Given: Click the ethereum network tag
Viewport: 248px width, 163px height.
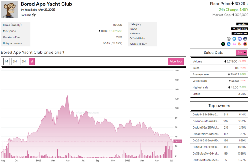Looking at the screenshot, I should (x=240, y=33).
